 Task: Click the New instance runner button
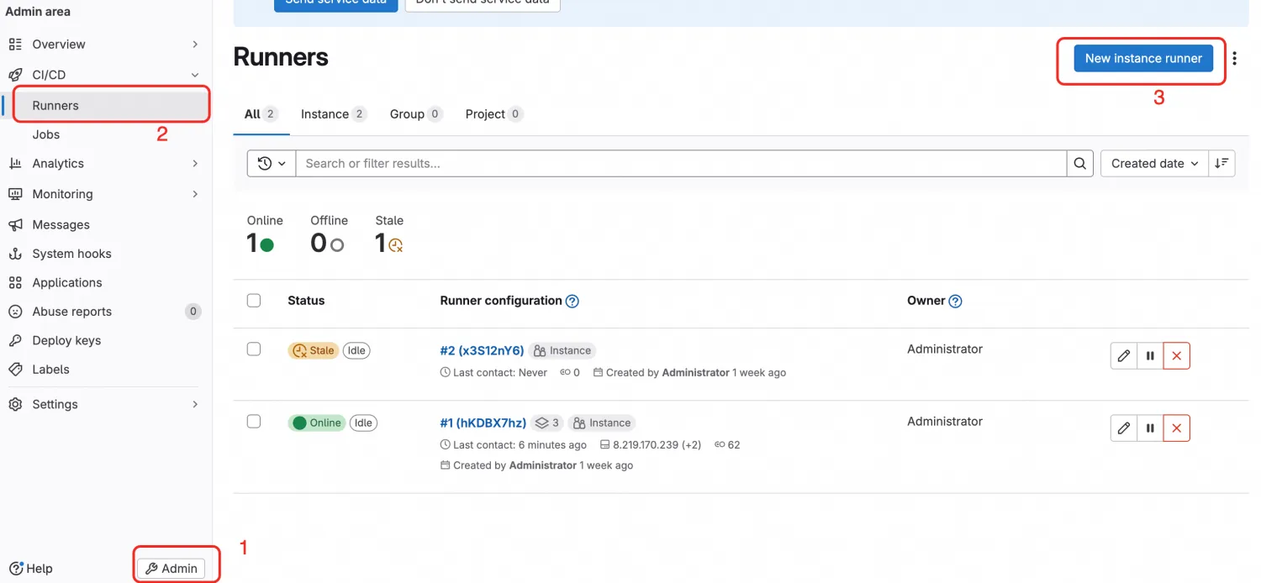point(1142,58)
